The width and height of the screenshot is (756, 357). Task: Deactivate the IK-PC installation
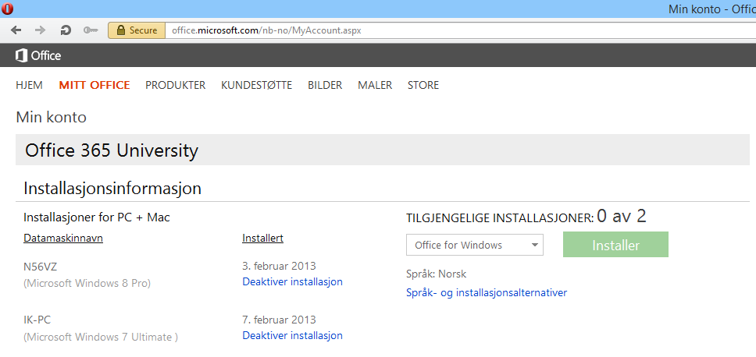pyautogui.click(x=292, y=335)
